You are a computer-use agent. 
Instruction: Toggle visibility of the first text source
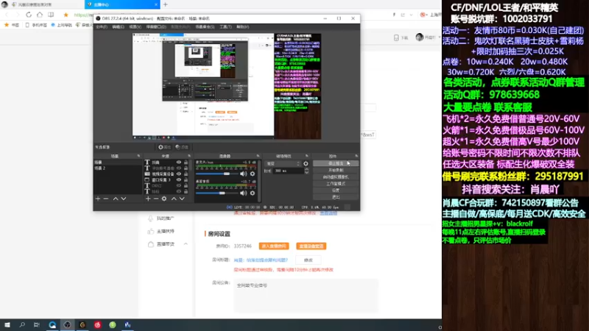pos(179,163)
